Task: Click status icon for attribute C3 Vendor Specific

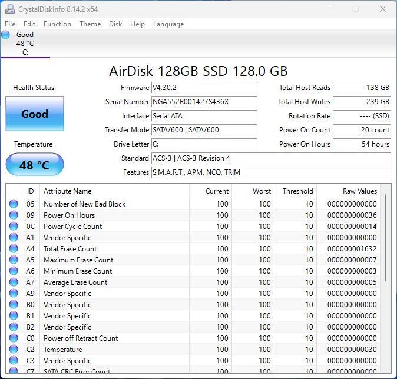Action: (x=14, y=360)
